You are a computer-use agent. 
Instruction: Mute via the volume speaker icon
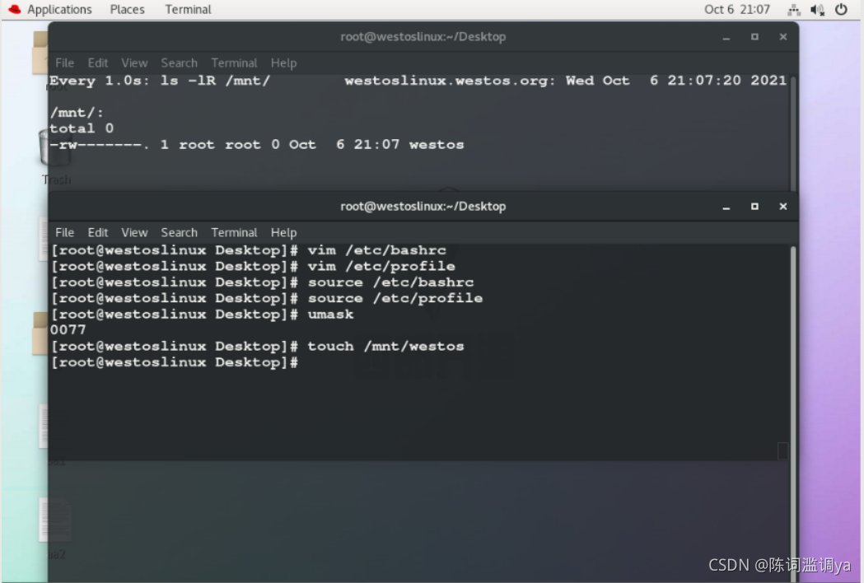coord(817,9)
